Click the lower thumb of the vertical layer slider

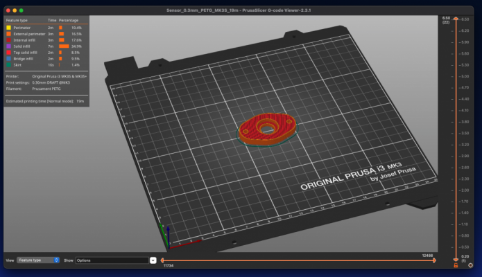456,260
